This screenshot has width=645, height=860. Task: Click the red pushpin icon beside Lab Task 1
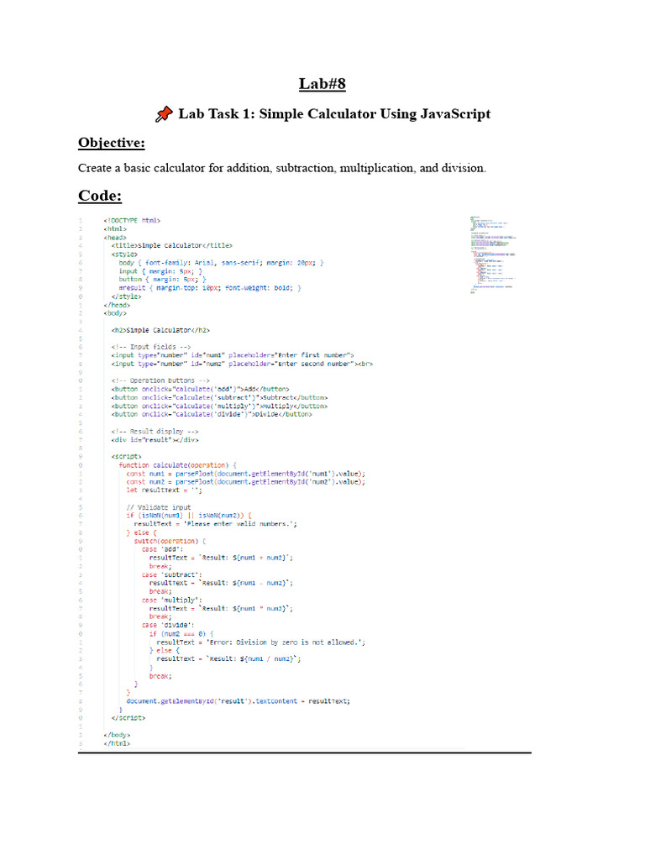pos(164,114)
